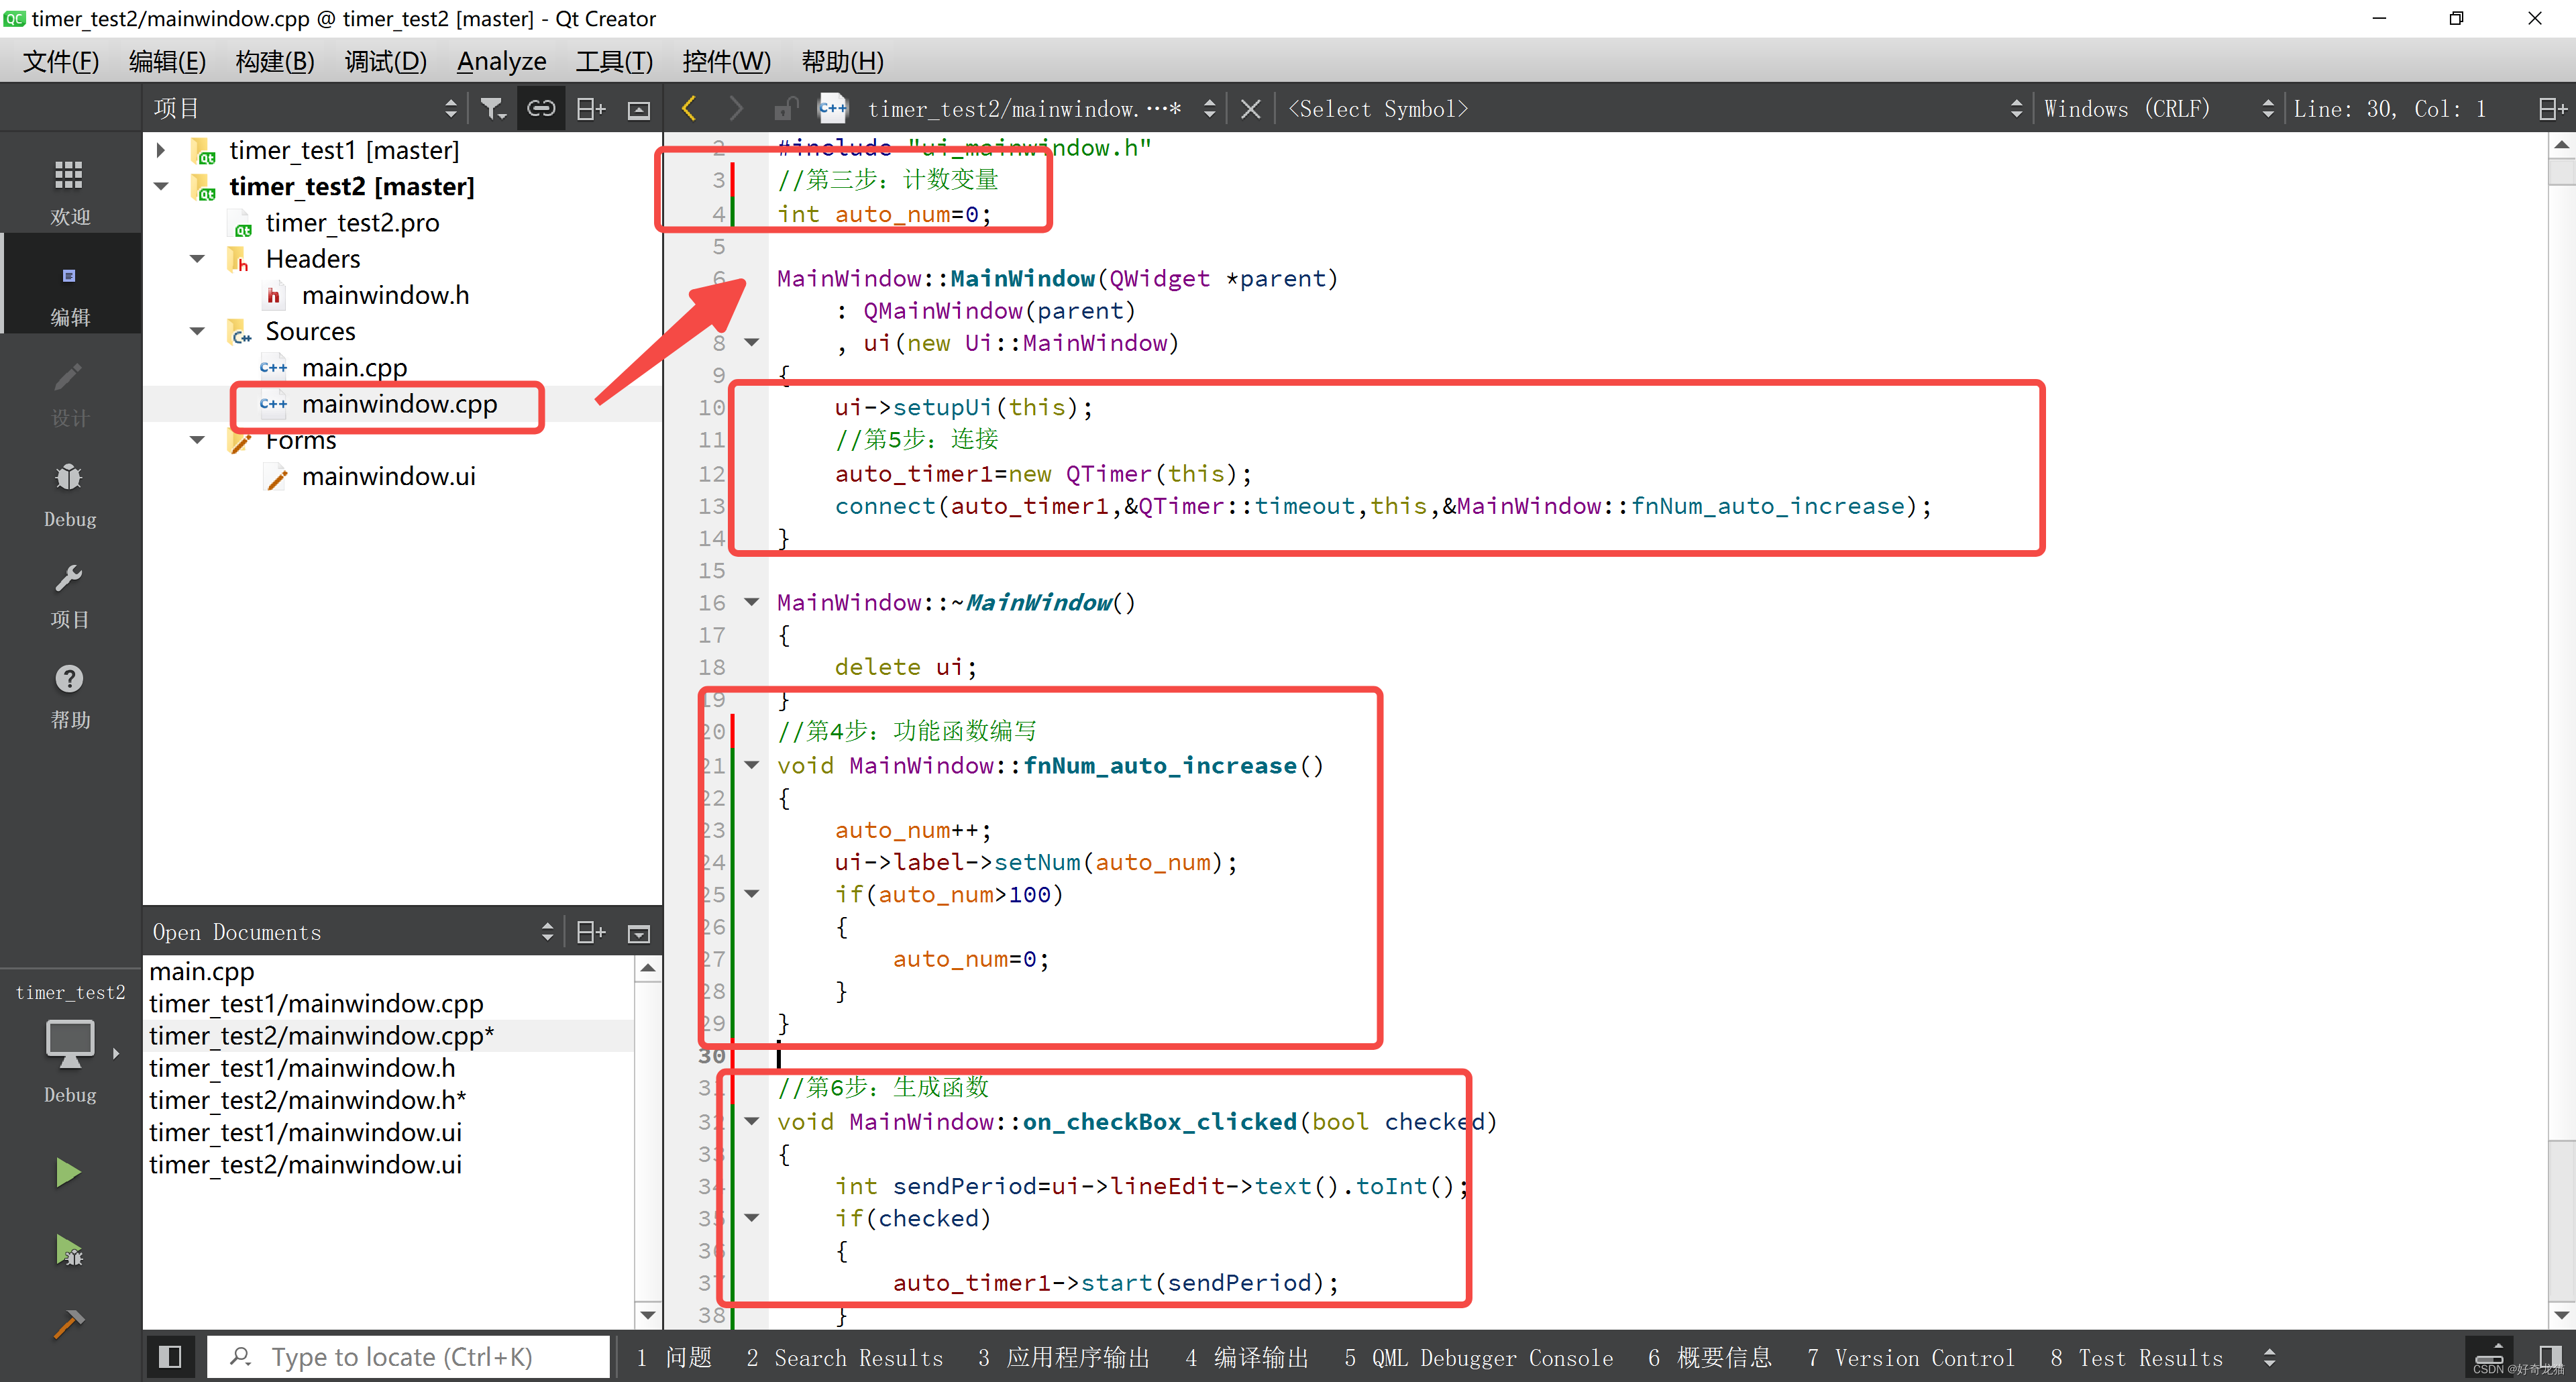Show the 5 QML Debugger Console pane
2576x1382 pixels.
click(x=1478, y=1357)
